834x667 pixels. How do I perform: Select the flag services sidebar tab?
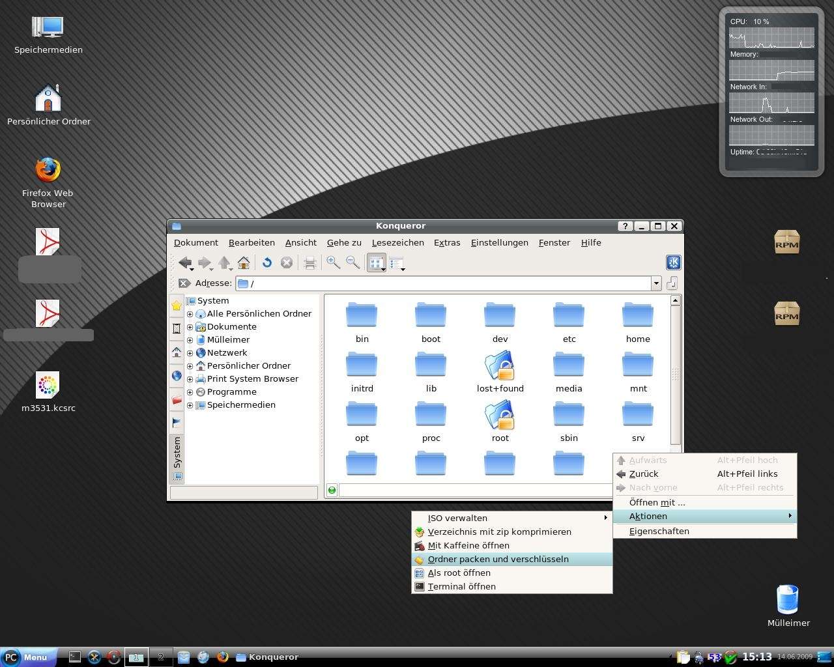[177, 422]
